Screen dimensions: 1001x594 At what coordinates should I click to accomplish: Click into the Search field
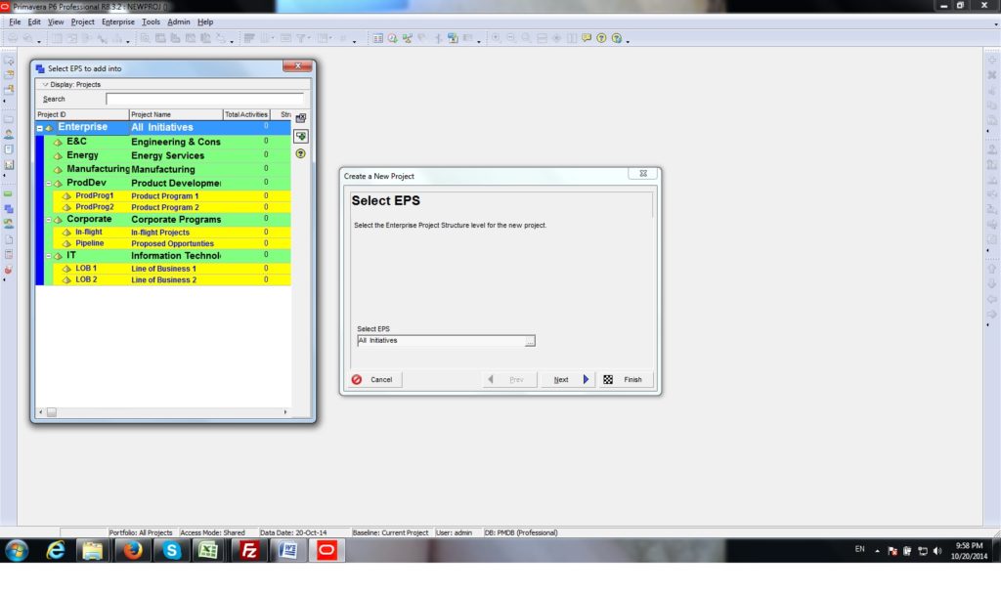point(204,99)
